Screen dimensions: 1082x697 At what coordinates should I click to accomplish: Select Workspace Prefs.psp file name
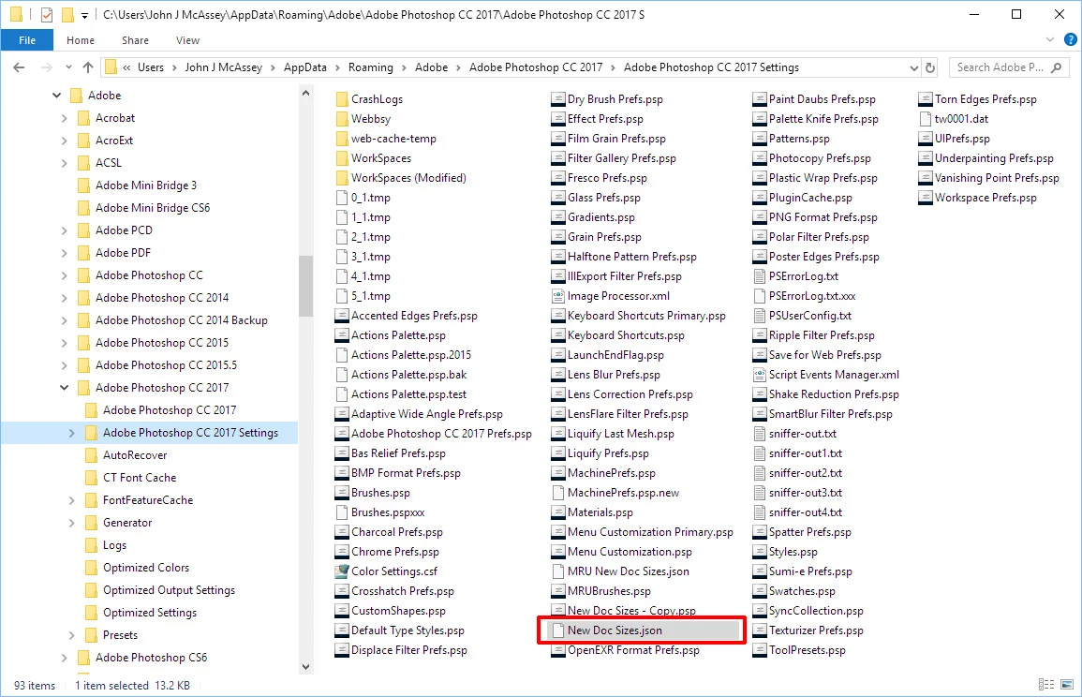[986, 198]
